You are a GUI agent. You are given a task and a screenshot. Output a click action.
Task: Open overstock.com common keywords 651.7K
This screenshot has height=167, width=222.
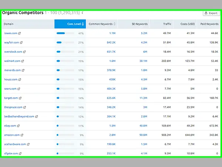click(111, 52)
